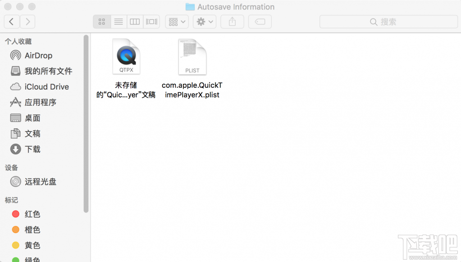Open the arrange items dropdown
461x262 pixels.
coord(177,22)
